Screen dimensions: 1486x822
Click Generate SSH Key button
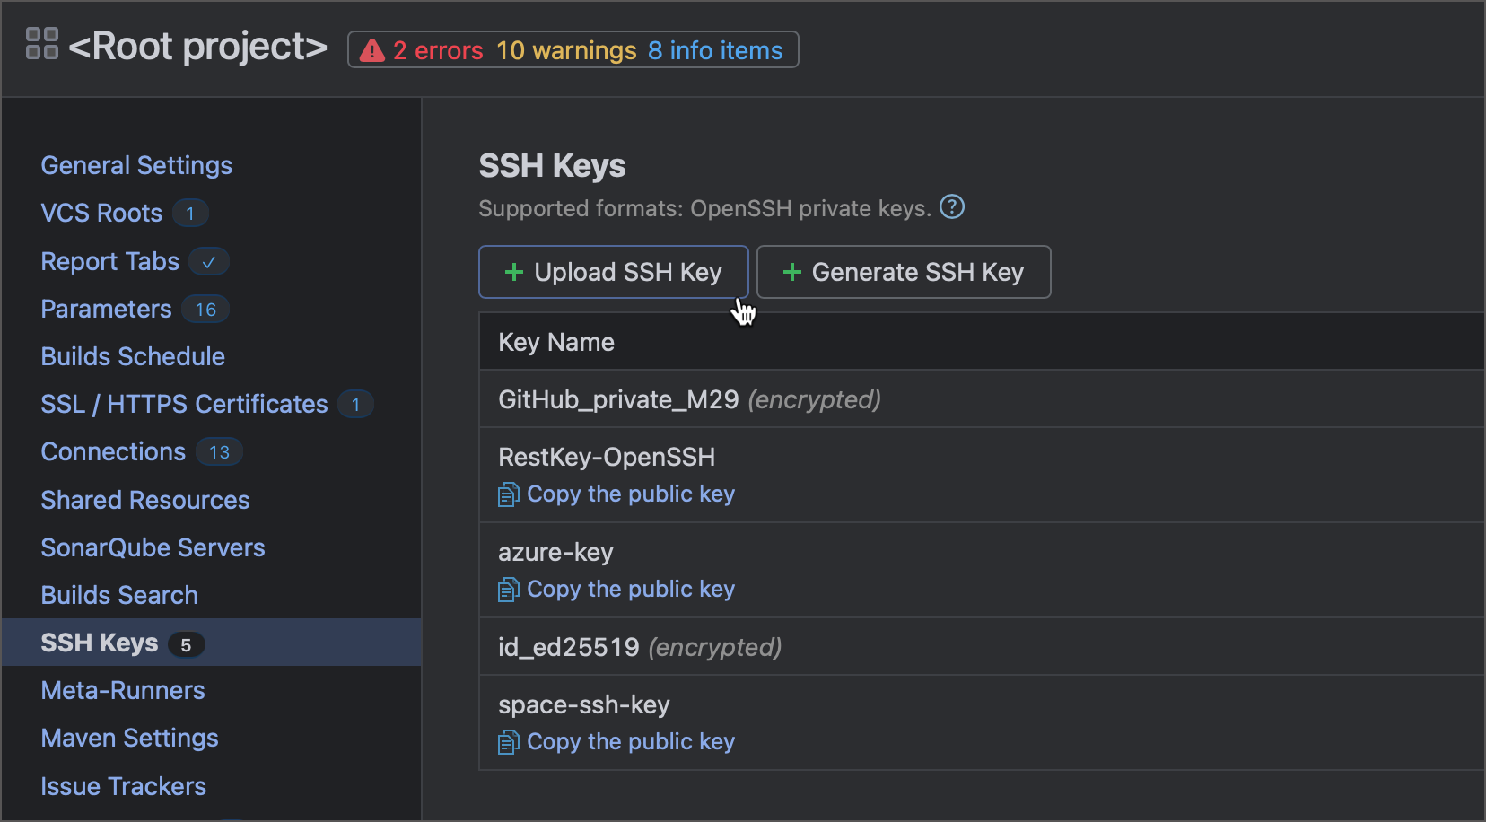tap(904, 272)
